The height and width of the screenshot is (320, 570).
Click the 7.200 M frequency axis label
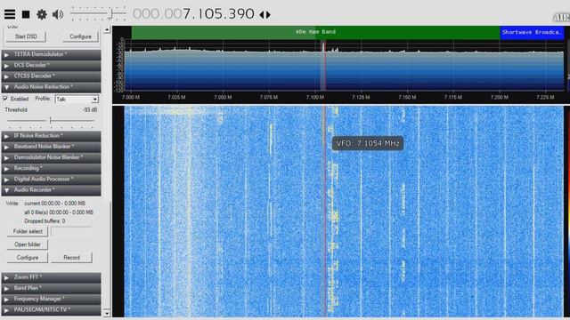[x=499, y=97]
